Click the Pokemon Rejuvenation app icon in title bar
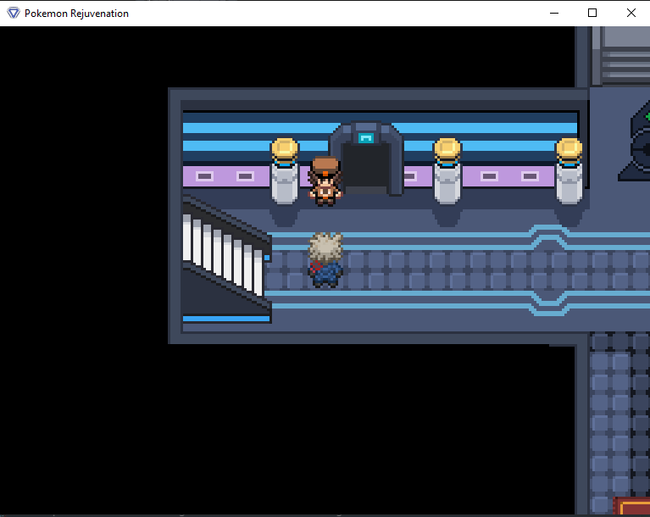 (x=14, y=13)
